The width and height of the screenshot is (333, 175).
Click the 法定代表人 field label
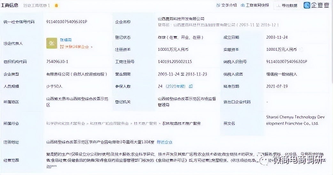click(x=13, y=43)
